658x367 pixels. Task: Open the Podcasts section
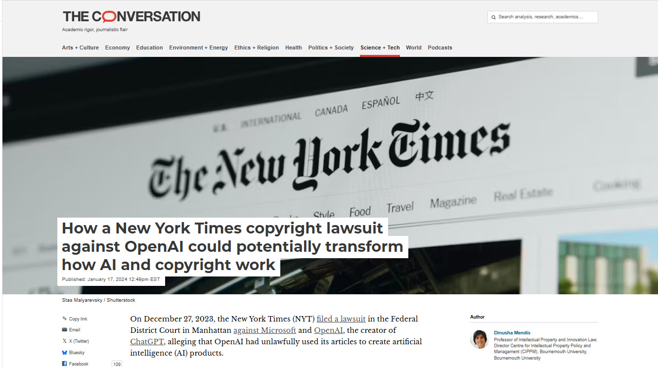coord(439,48)
